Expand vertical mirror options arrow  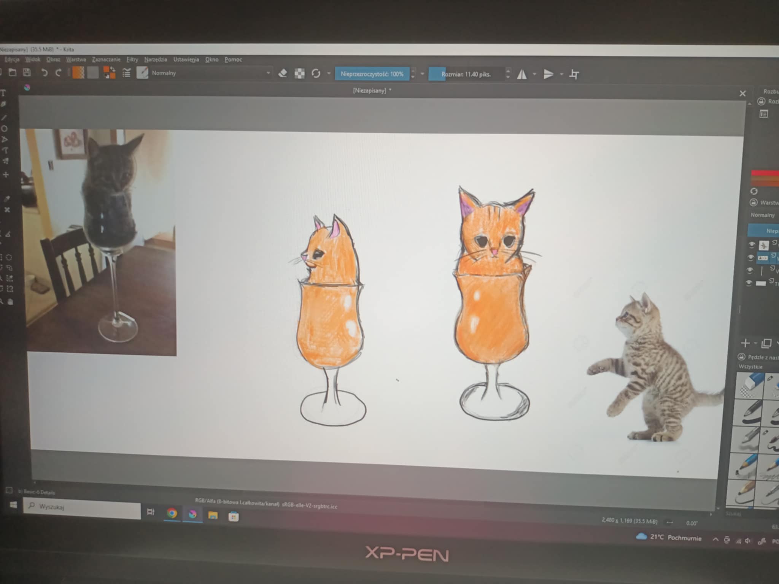(x=561, y=75)
